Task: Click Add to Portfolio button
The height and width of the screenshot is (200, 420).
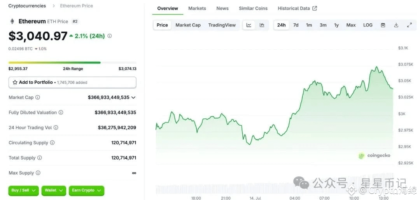Action: point(72,82)
